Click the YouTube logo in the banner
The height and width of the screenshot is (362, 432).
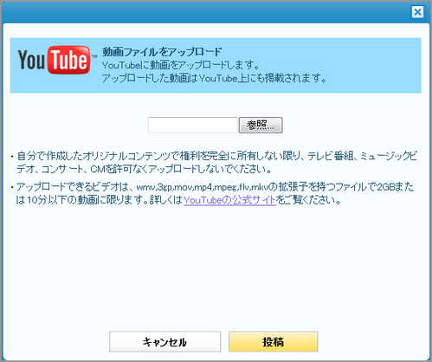[57, 60]
